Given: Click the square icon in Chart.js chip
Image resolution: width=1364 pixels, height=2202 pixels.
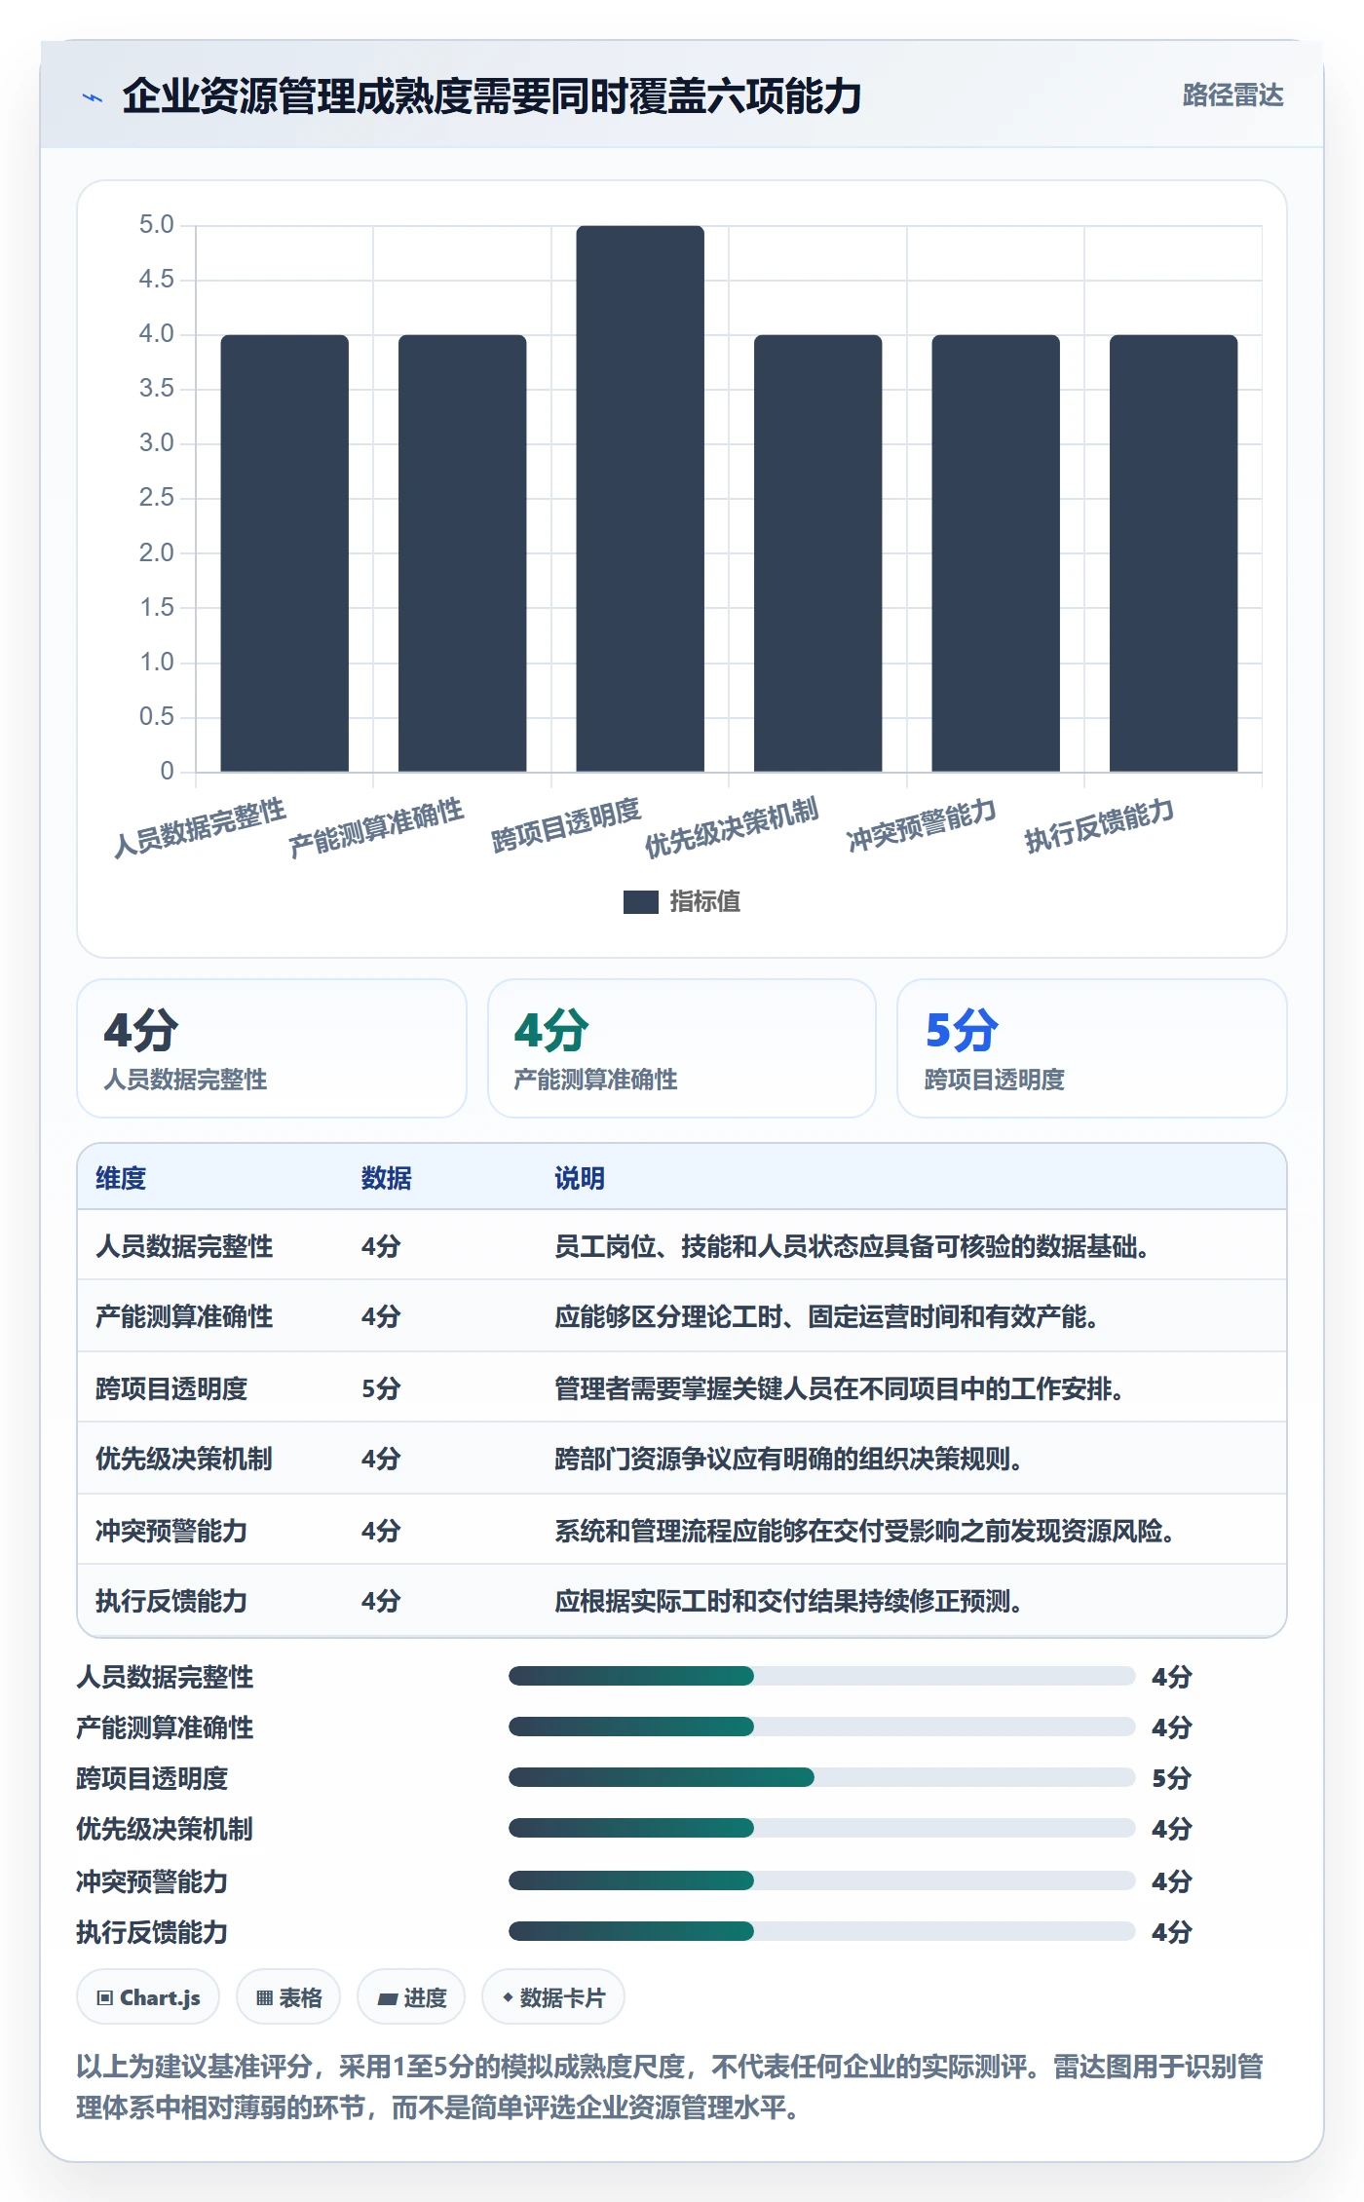Looking at the screenshot, I should point(105,1998).
